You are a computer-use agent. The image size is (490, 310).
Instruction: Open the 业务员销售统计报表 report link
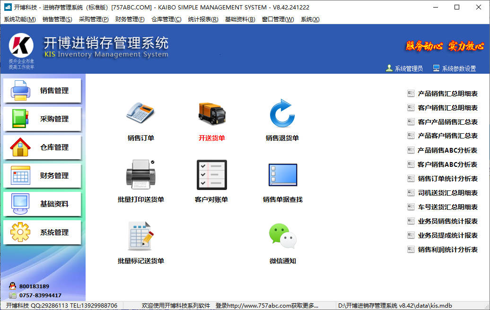coord(447,221)
